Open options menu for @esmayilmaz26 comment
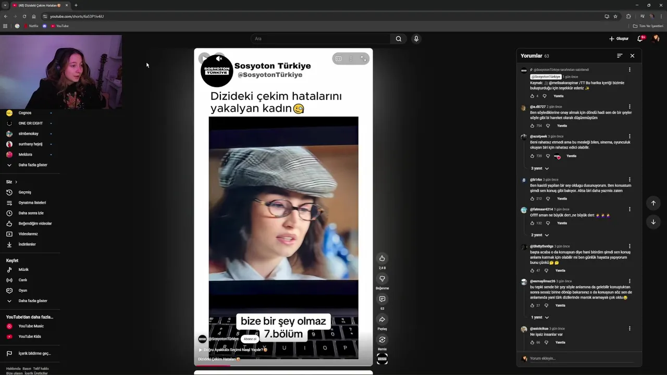The width and height of the screenshot is (667, 375). pyautogui.click(x=629, y=281)
